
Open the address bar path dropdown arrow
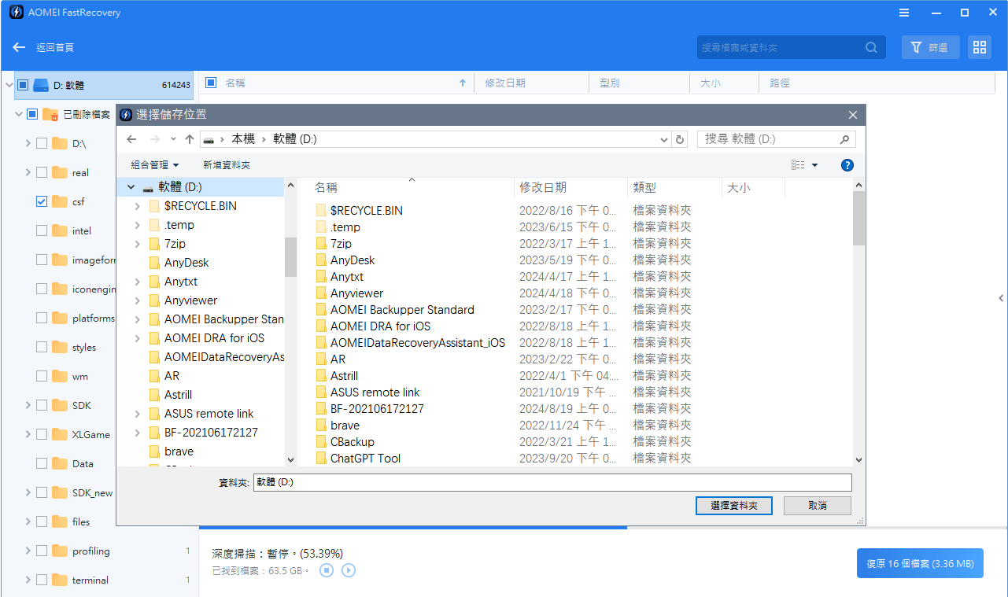(x=665, y=139)
